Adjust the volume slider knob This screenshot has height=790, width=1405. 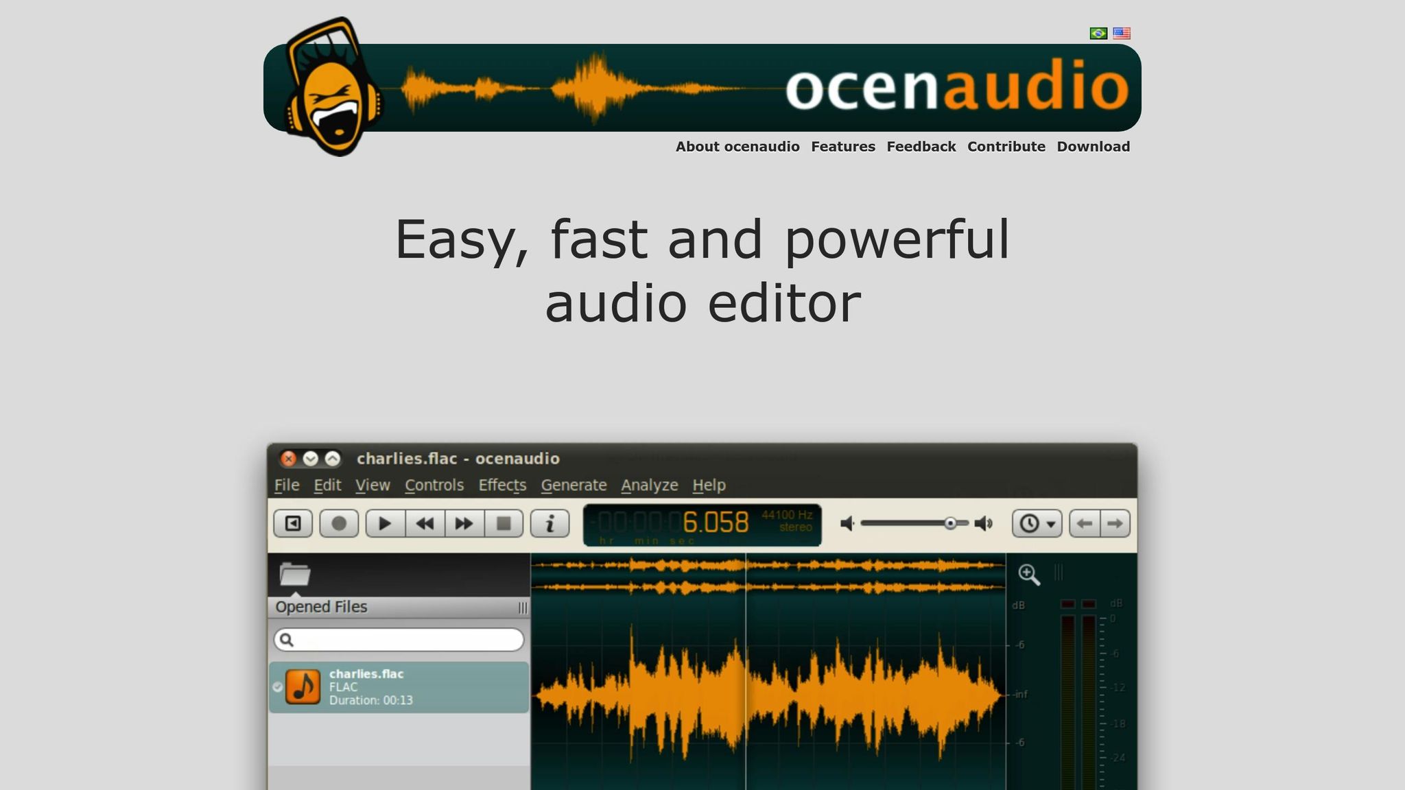coord(950,524)
